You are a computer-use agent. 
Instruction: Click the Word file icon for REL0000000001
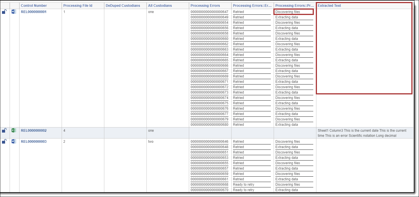14,12
